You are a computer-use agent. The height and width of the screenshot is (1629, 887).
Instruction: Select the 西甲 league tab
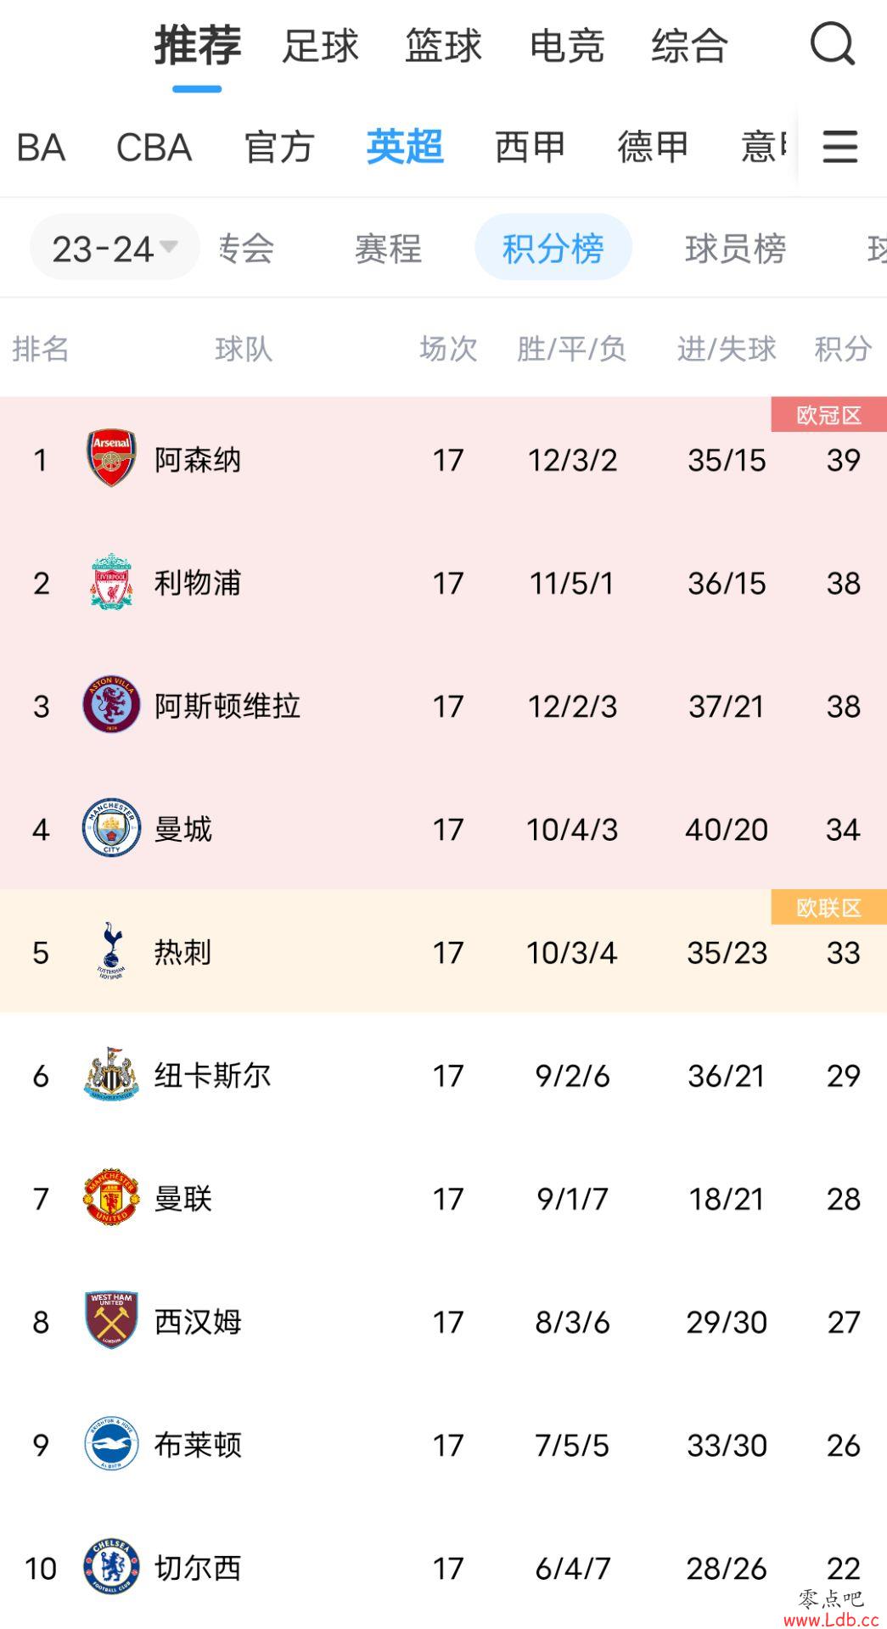pyautogui.click(x=531, y=147)
